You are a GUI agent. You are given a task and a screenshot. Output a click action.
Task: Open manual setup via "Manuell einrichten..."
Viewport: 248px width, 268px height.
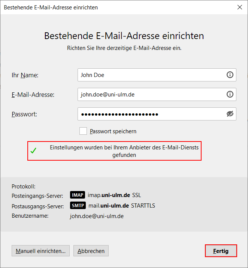coord(40,251)
